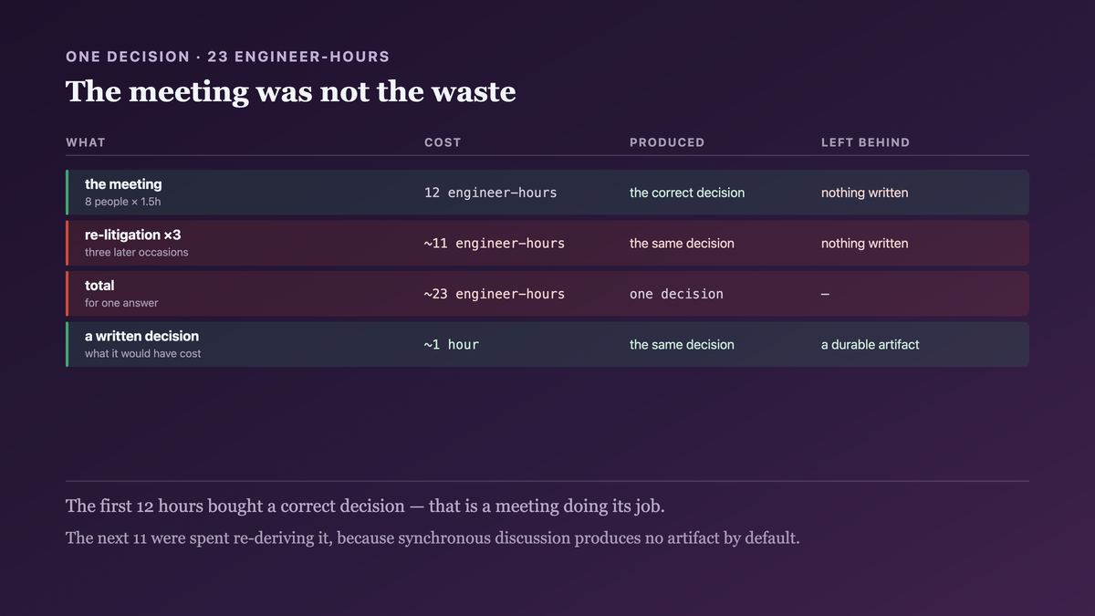Select the "a written decision" row title

click(x=141, y=336)
